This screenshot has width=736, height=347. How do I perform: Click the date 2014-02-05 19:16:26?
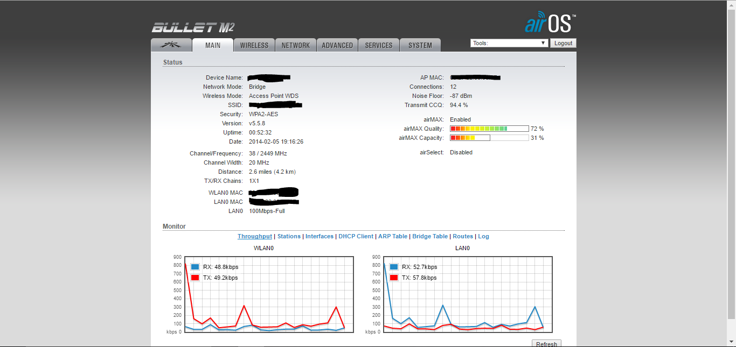[x=276, y=141]
